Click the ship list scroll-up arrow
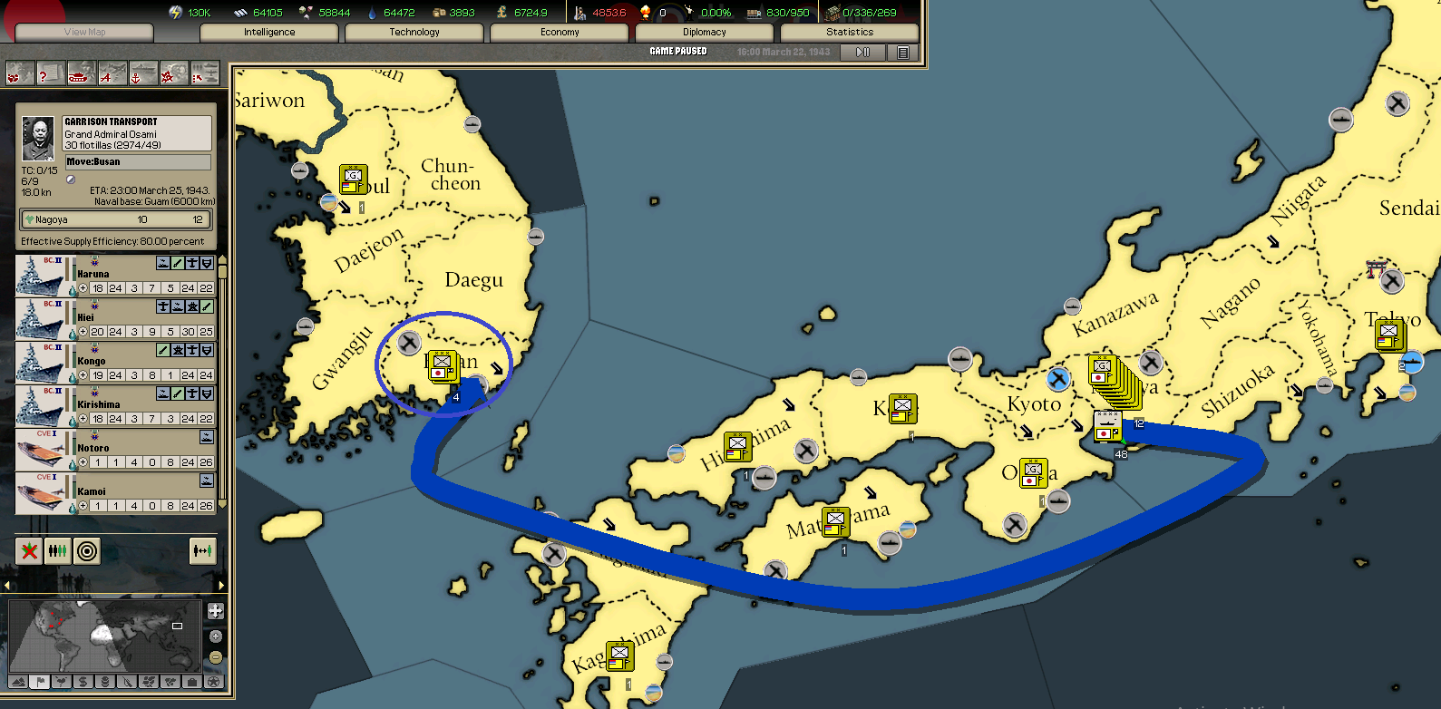The width and height of the screenshot is (1441, 709). pos(222,260)
